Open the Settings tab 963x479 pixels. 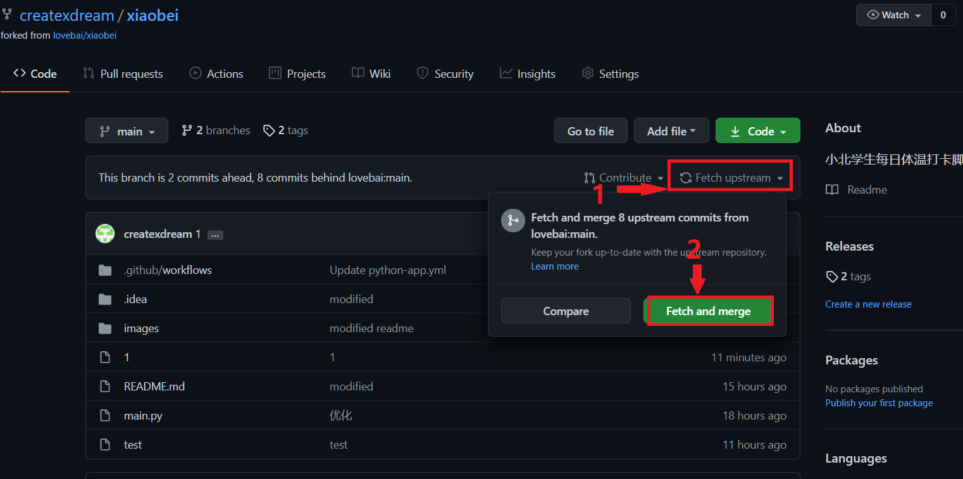[x=610, y=74]
